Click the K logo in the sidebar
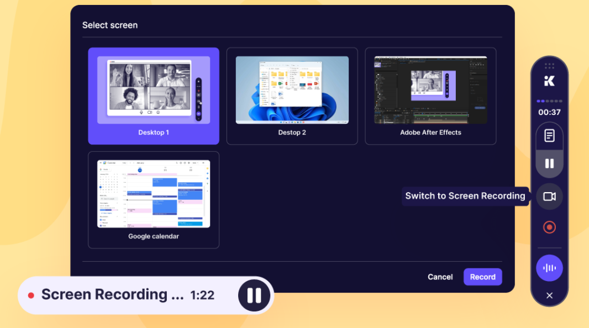 click(549, 81)
